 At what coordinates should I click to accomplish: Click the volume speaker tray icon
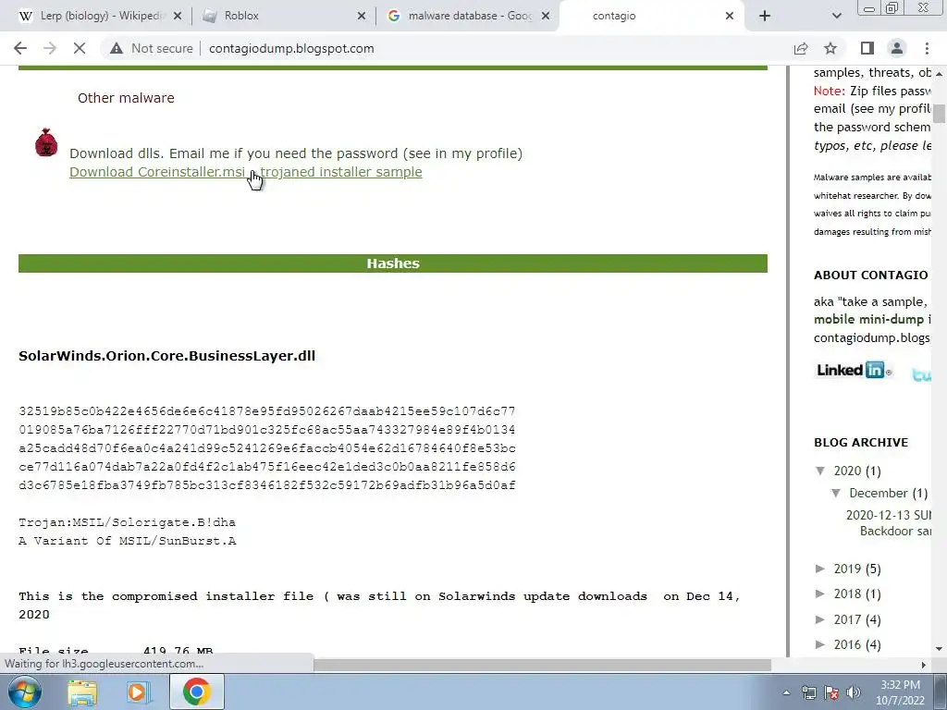(x=854, y=692)
